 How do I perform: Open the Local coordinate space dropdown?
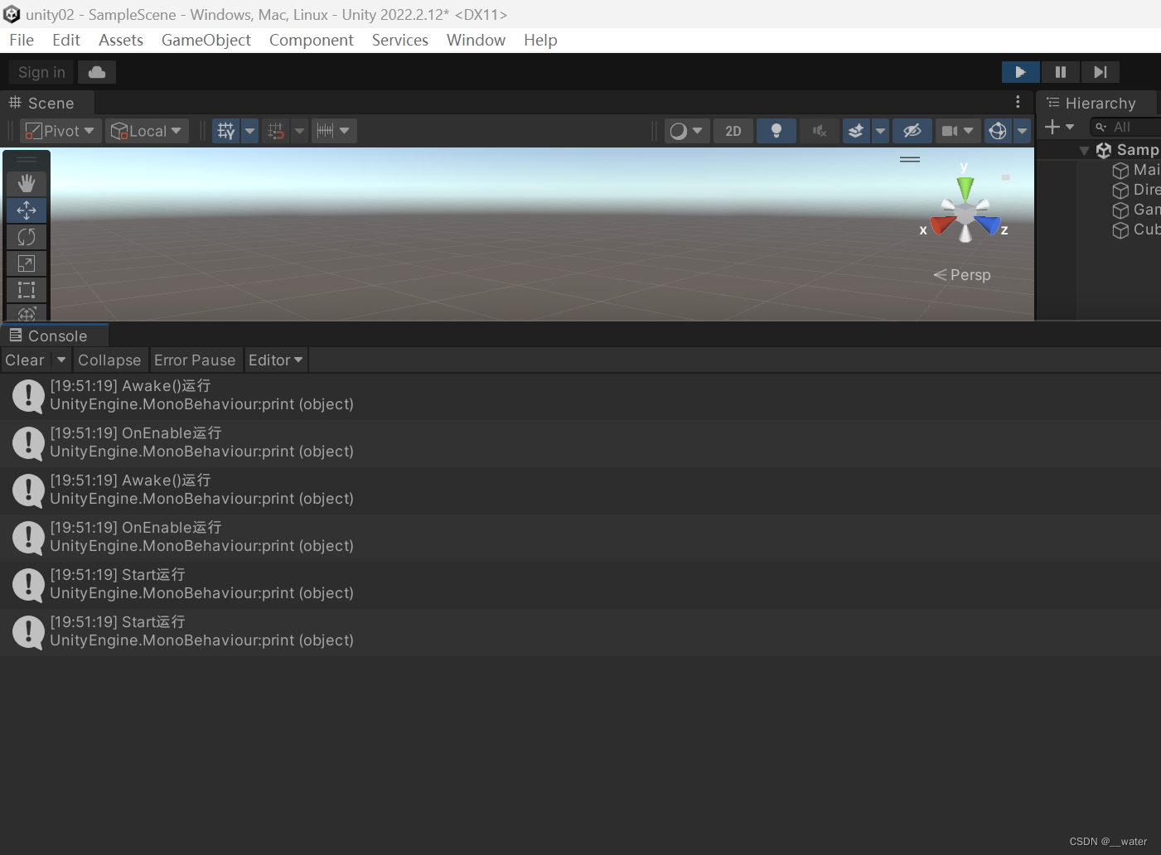[147, 130]
